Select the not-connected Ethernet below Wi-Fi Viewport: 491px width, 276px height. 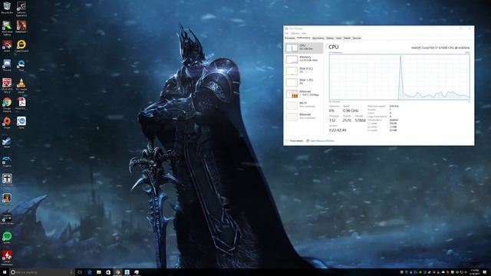[304, 117]
